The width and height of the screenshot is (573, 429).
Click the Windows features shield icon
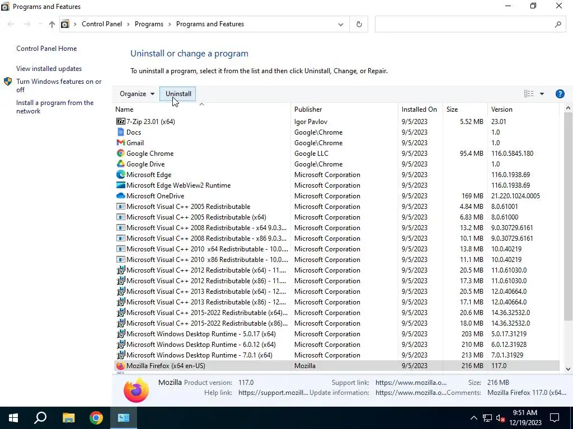coord(8,82)
